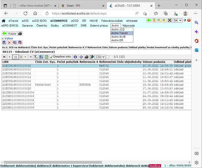
Task: Select Archív JCD from the dropdown menu
Action: (x=122, y=30)
